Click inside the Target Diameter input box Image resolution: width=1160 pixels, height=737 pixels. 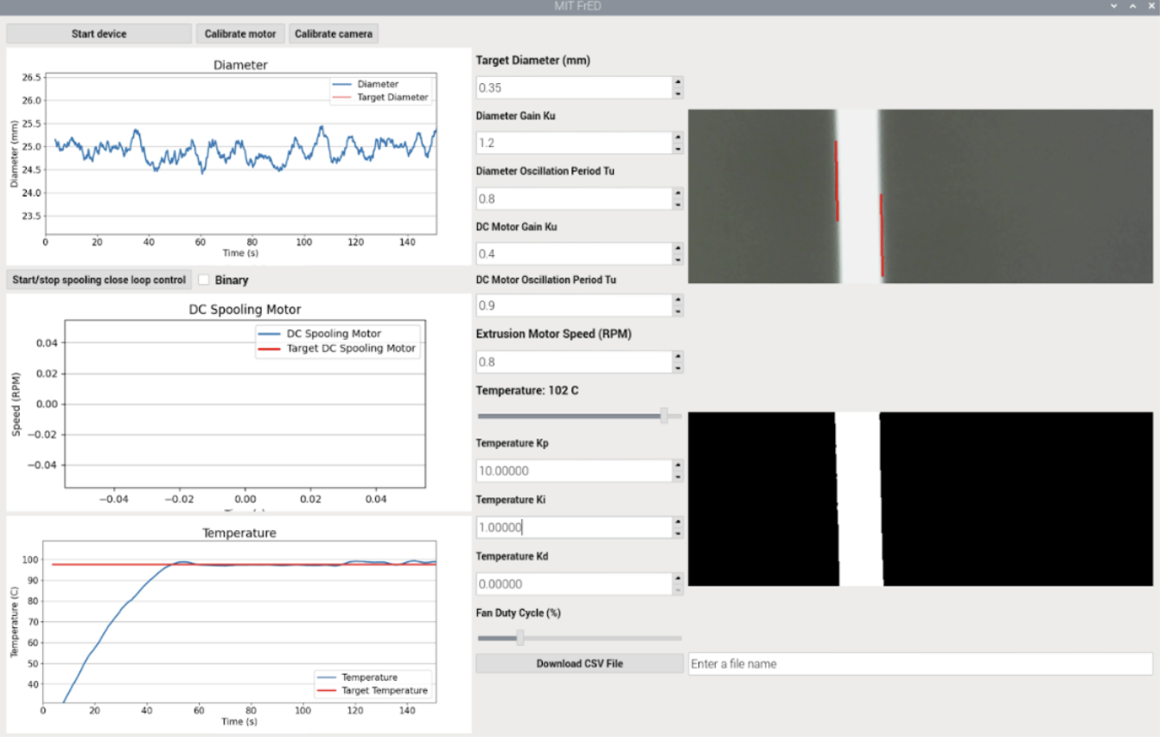tap(570, 87)
